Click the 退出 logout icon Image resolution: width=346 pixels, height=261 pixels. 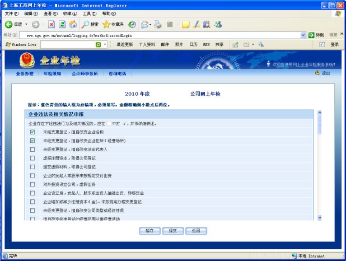(317, 73)
